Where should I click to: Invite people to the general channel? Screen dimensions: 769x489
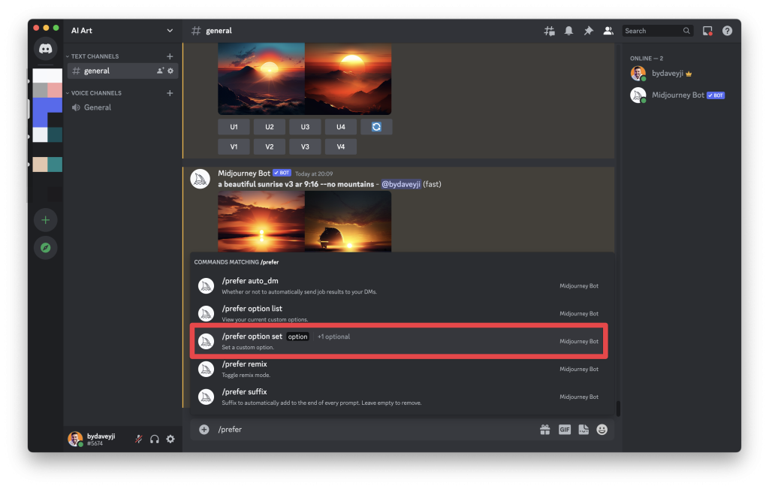point(161,71)
